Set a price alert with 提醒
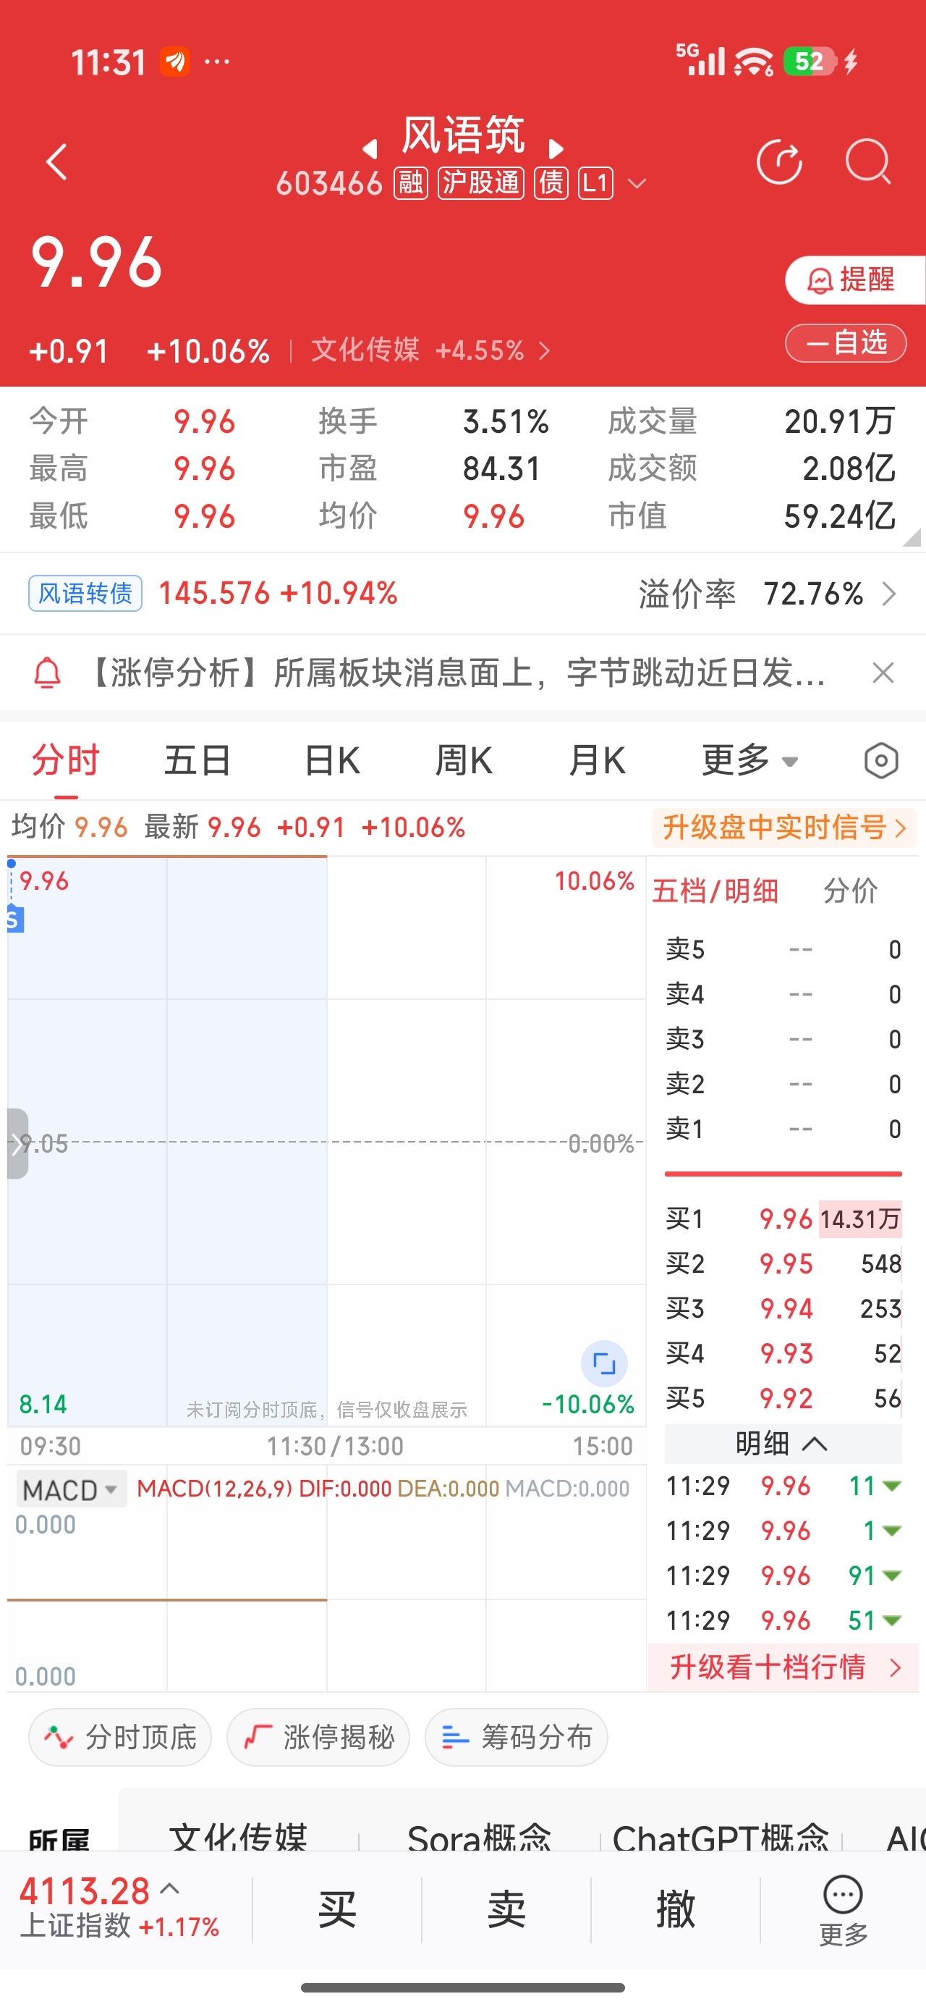The height and width of the screenshot is (2007, 926). coord(854,279)
